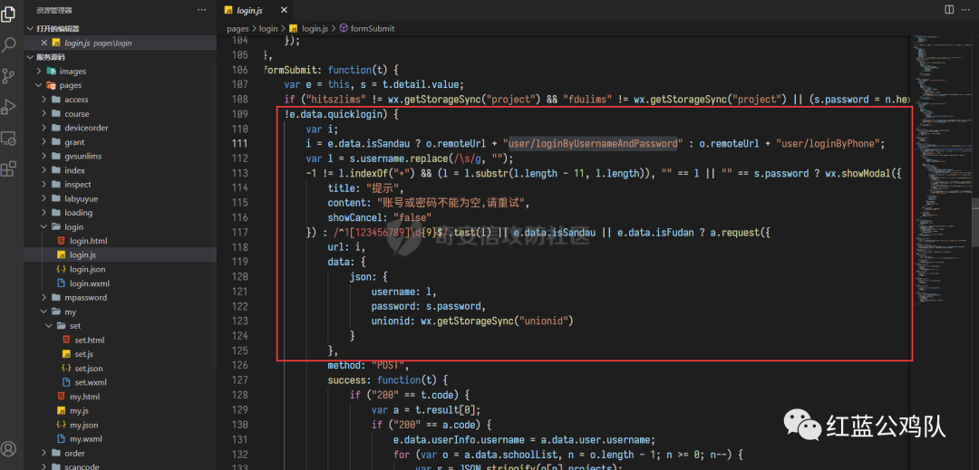Open login.wxml in the file tree
Image resolution: width=979 pixels, height=470 pixels.
89,283
